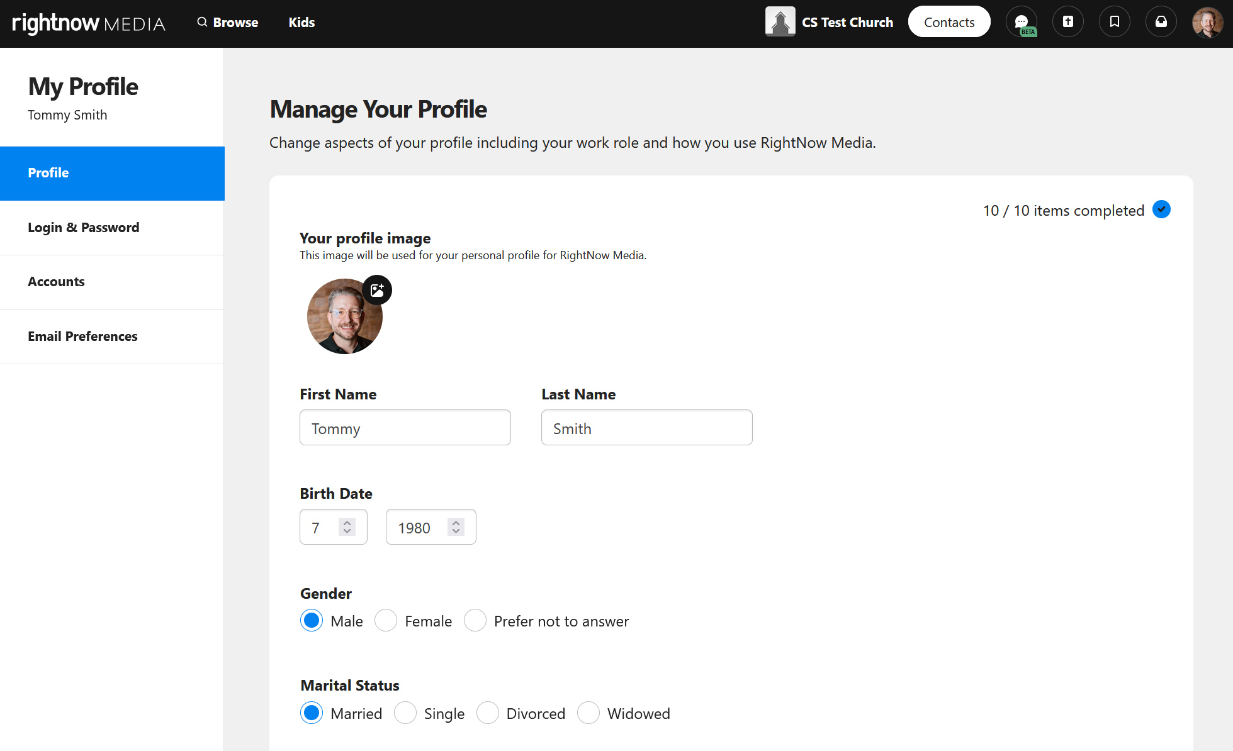This screenshot has height=751, width=1233.
Task: Click the CS Test Church logo icon
Action: pyautogui.click(x=780, y=22)
